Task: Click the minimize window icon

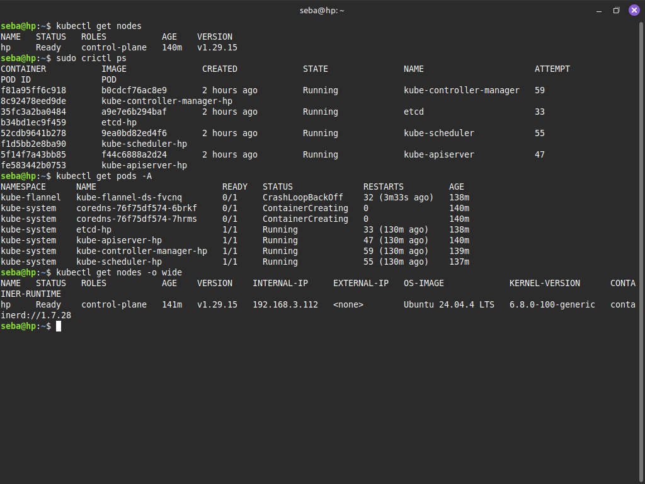Action: coord(598,10)
